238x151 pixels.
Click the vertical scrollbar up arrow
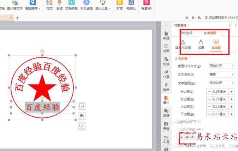tap(159, 25)
